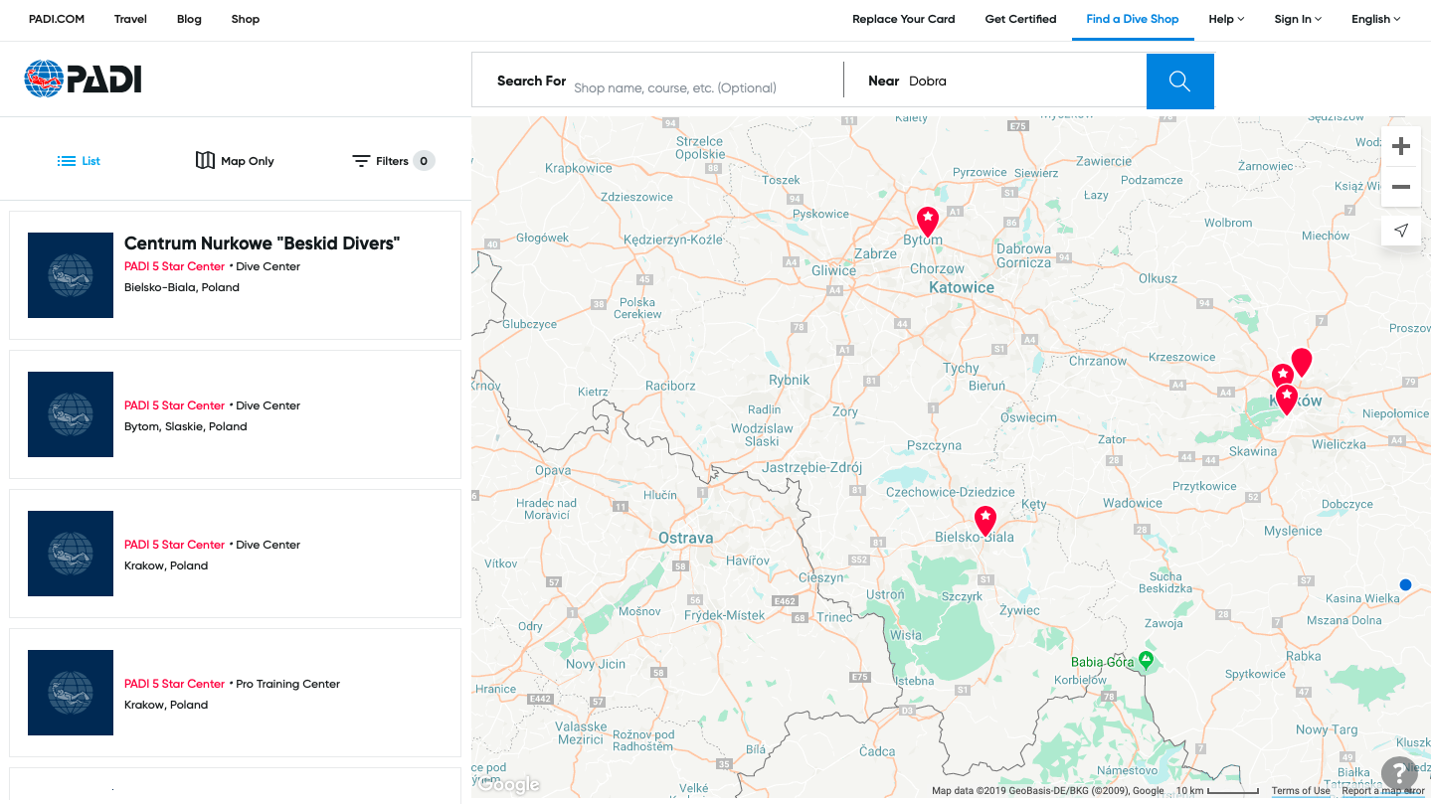Click Bielsko-Biala, Poland text

[182, 287]
